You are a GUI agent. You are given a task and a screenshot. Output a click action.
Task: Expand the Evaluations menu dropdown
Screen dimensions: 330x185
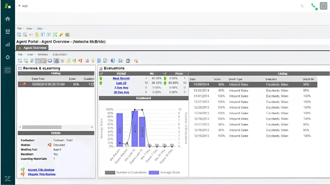(x=60, y=54)
